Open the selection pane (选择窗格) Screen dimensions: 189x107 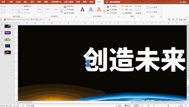(127, 13)
